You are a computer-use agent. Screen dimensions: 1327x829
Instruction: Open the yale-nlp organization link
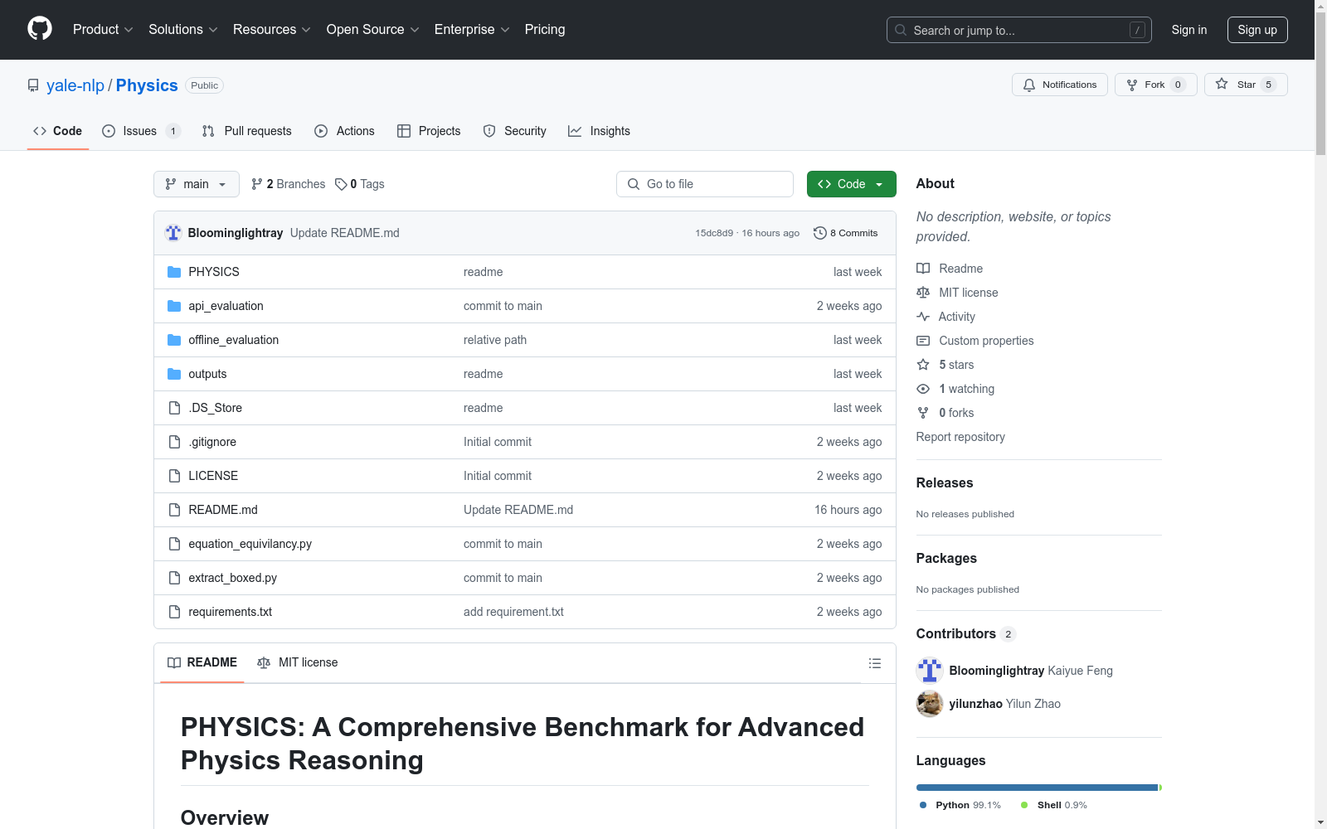75,85
